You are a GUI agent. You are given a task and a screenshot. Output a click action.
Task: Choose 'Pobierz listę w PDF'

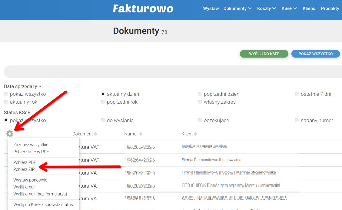tap(31, 152)
